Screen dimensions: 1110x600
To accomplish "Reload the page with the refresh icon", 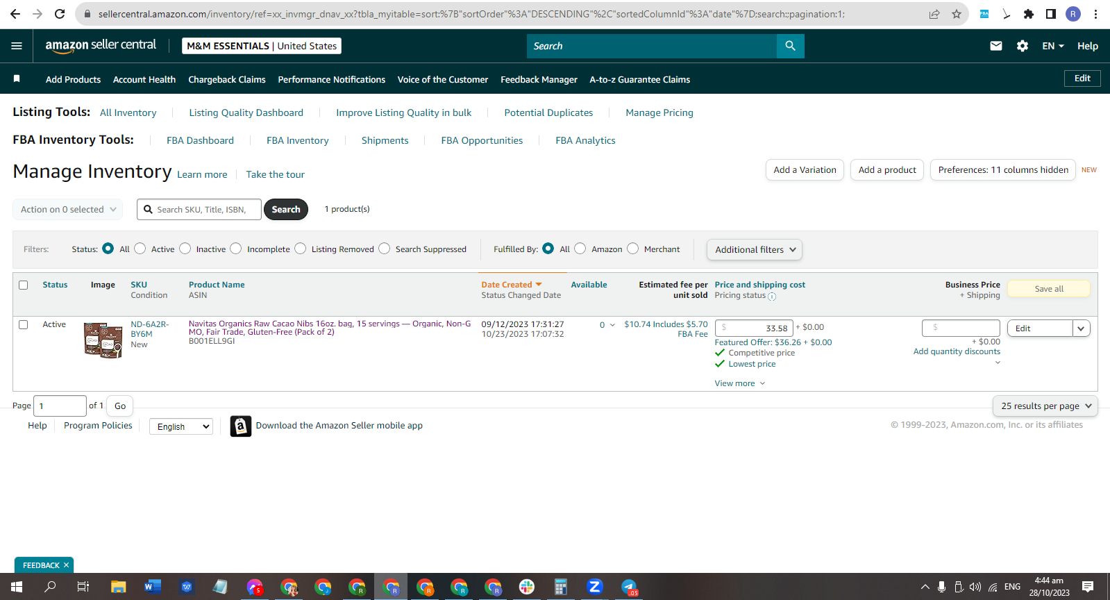I will (x=60, y=14).
